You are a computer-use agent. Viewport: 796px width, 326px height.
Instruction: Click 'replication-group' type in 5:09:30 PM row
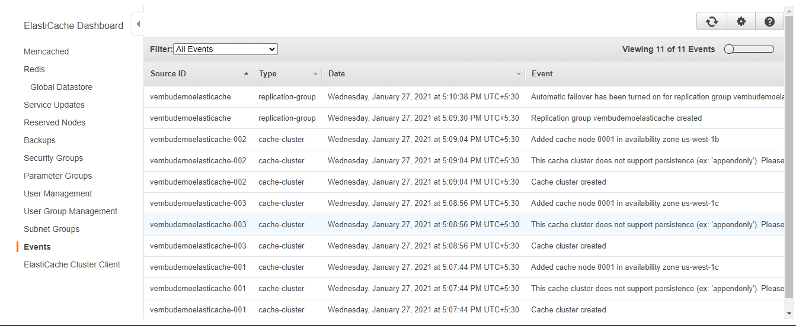click(x=287, y=118)
